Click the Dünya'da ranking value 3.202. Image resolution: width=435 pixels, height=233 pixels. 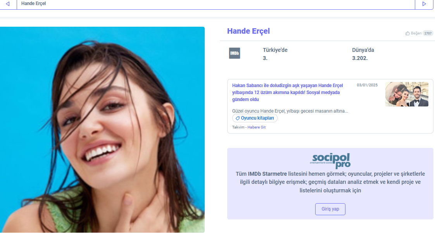coord(360,58)
